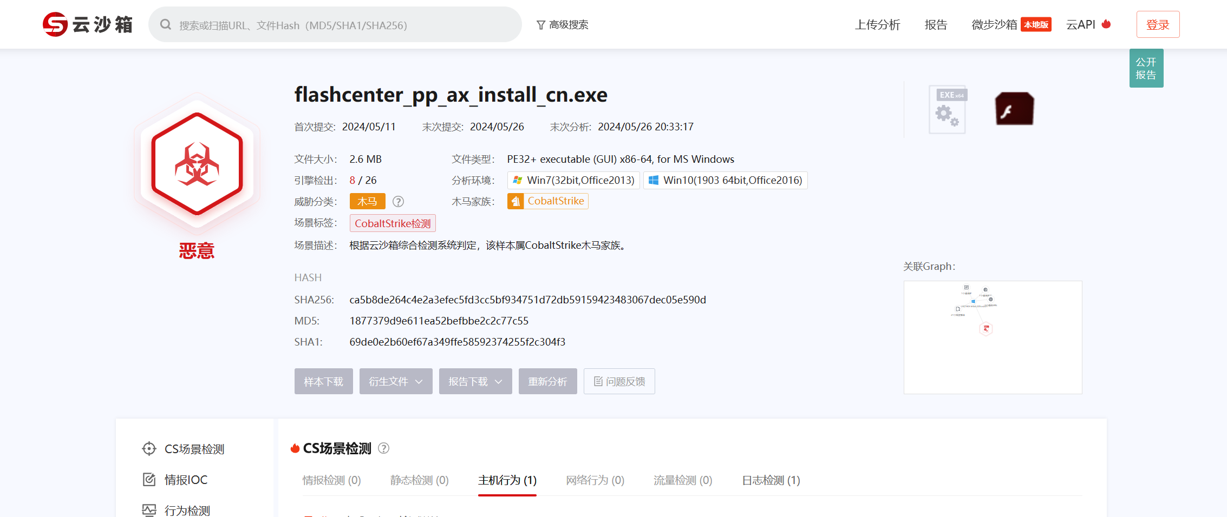Open the 高级搜索 advanced search link
The height and width of the screenshot is (517, 1227).
pos(562,25)
